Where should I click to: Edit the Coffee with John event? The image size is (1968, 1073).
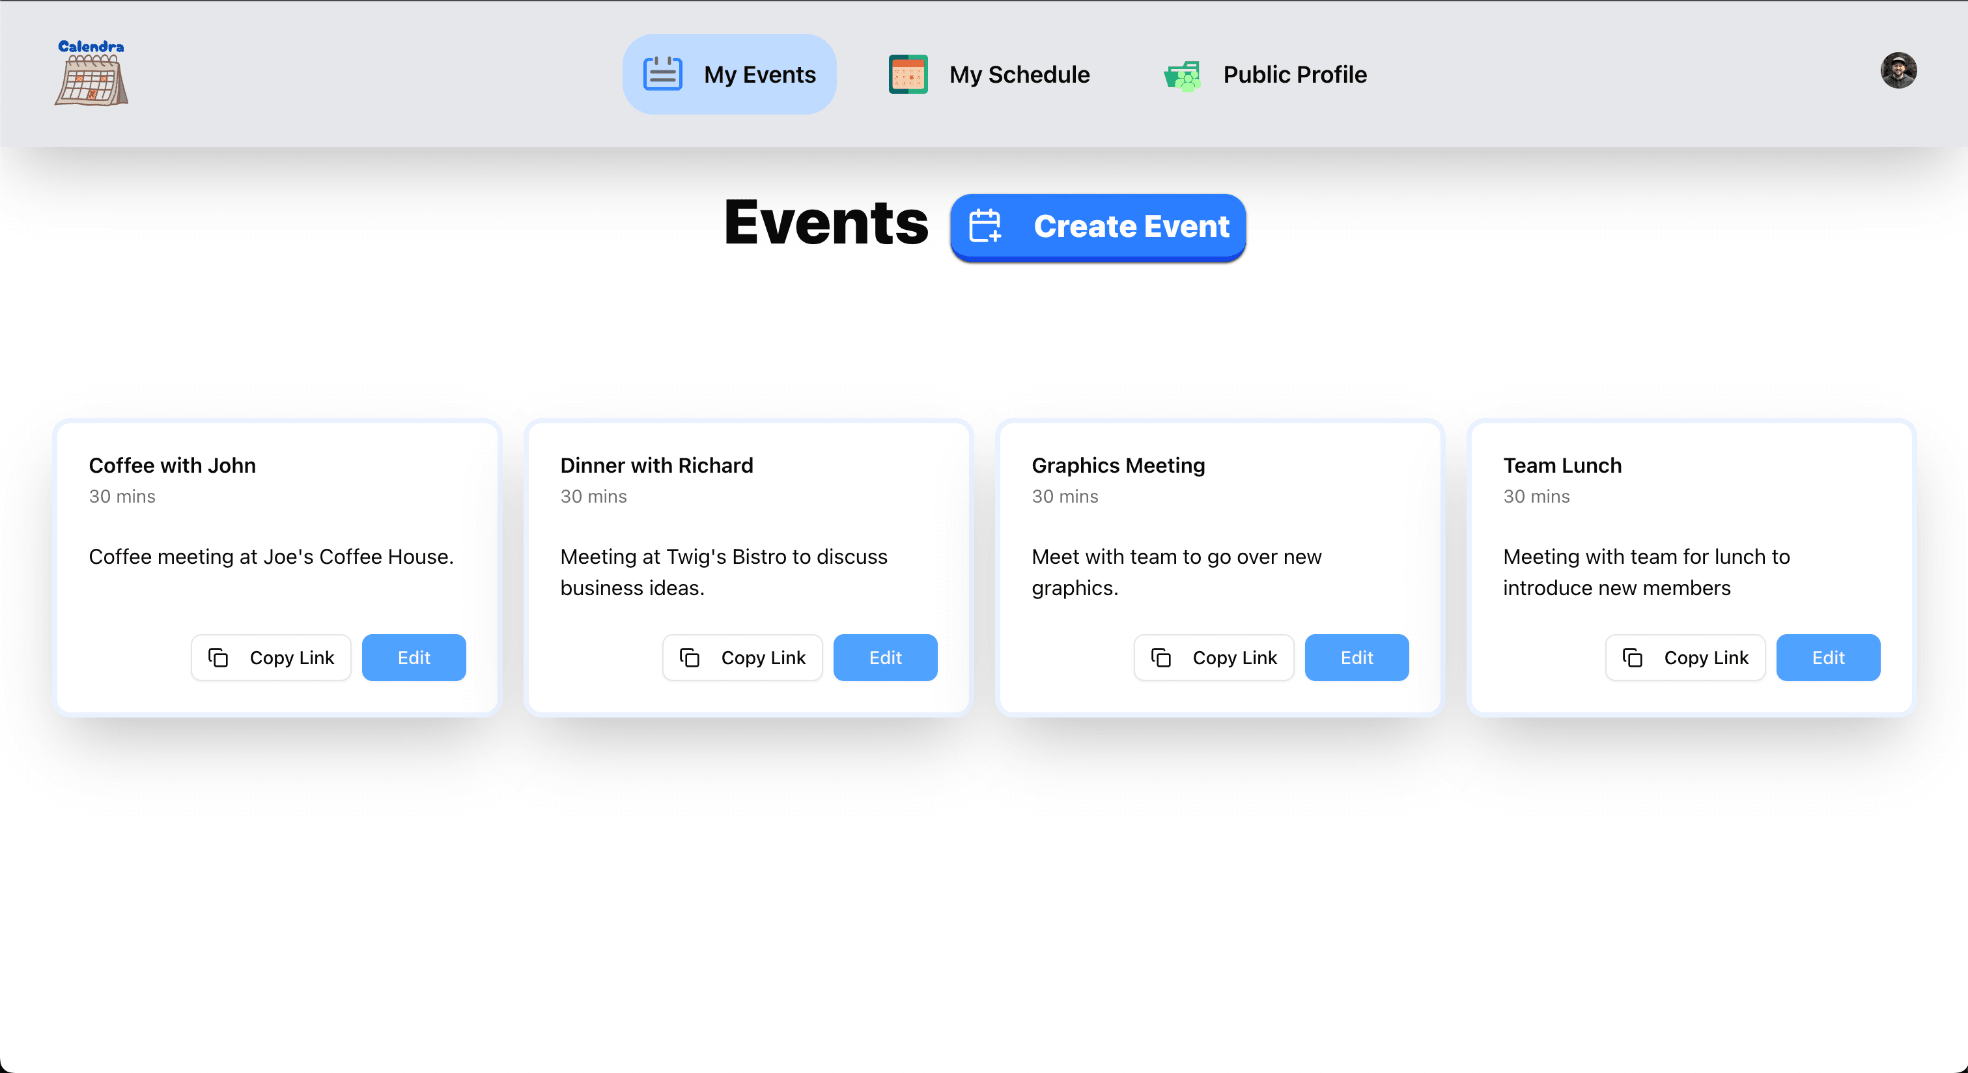[x=414, y=658]
